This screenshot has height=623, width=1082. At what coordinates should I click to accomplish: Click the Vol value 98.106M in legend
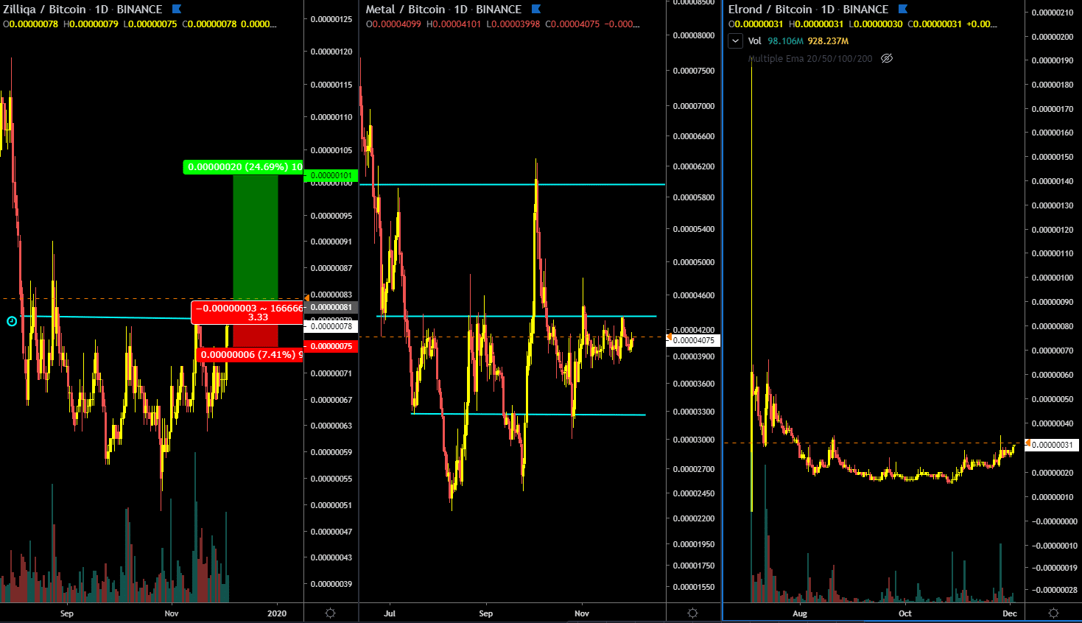pyautogui.click(x=785, y=41)
